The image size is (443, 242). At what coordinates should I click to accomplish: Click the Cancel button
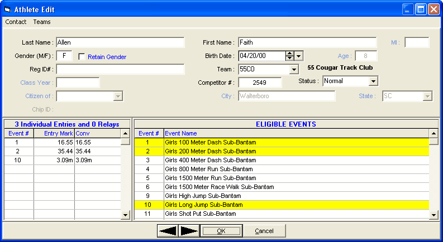pos(264,231)
